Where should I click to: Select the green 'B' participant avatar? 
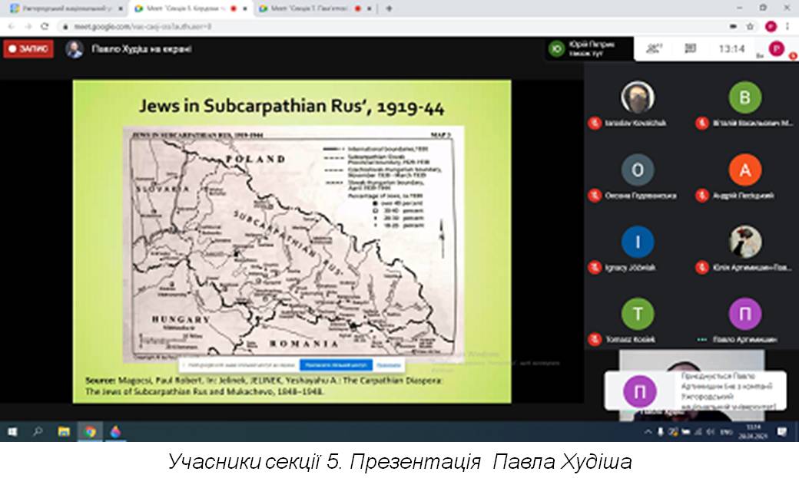744,97
